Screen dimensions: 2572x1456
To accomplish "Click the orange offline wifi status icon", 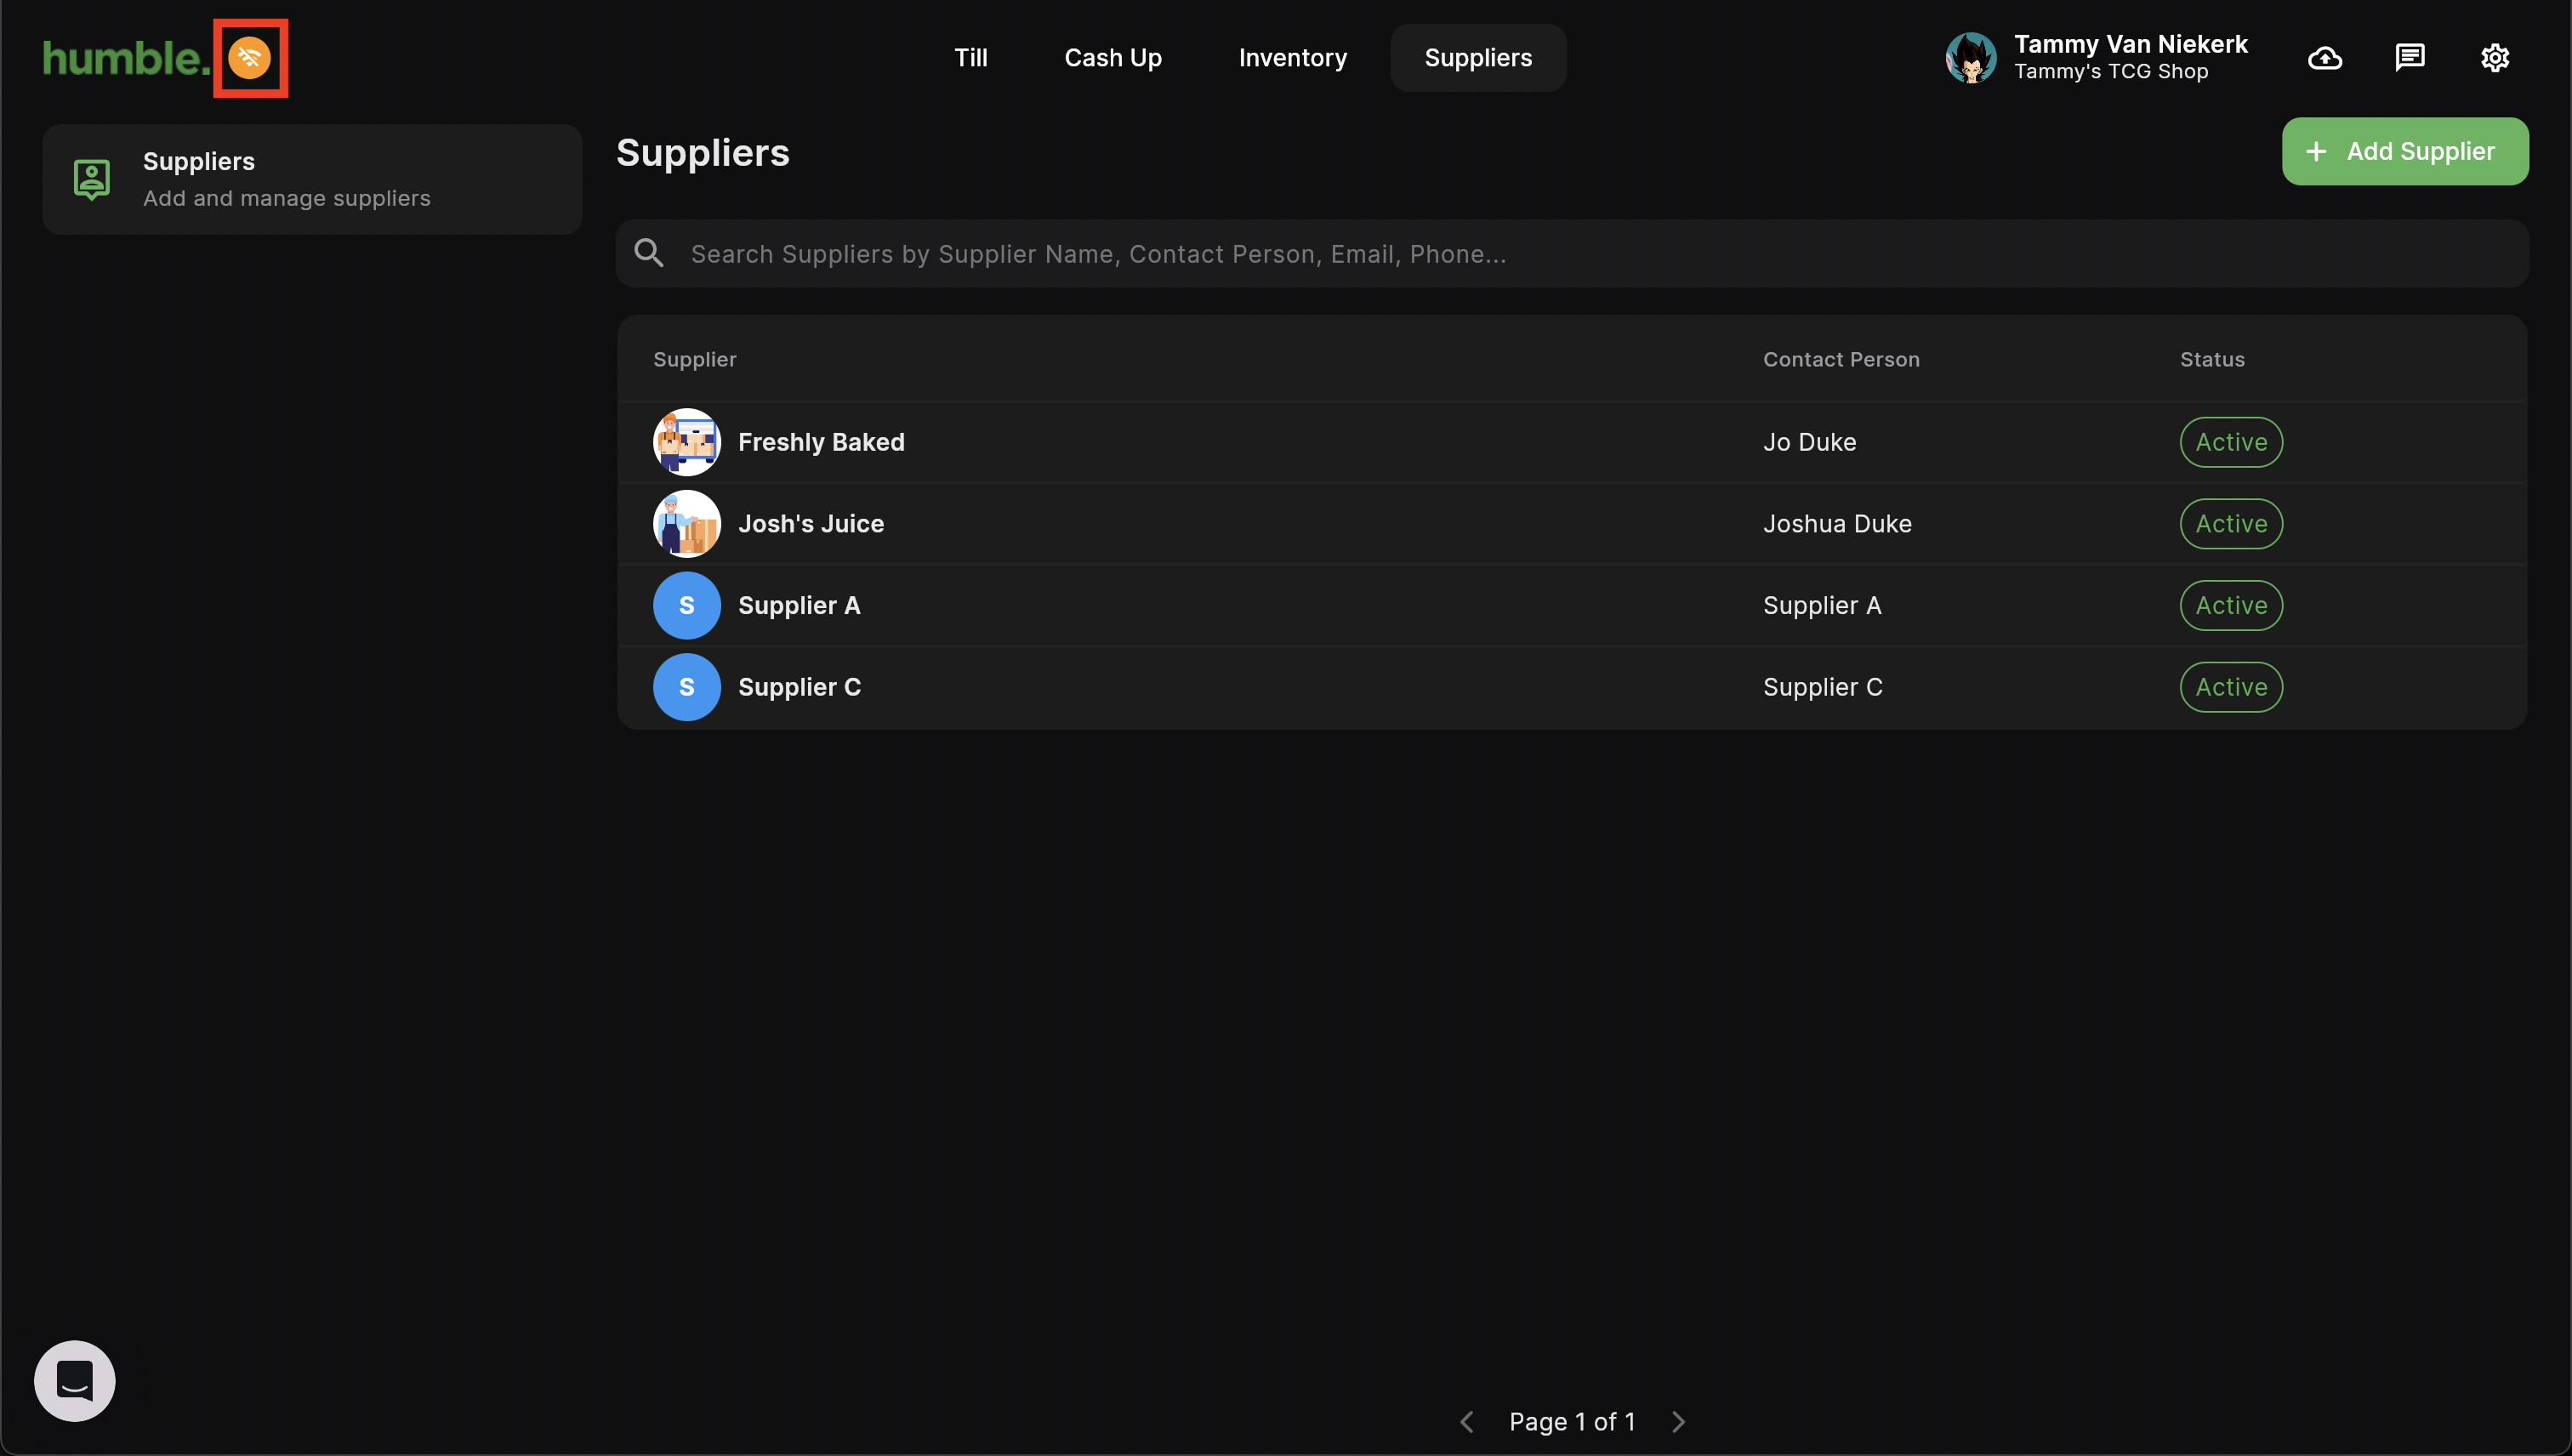I will pos(249,58).
